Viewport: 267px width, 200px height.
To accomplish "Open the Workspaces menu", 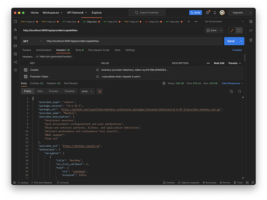I will click(52, 13).
